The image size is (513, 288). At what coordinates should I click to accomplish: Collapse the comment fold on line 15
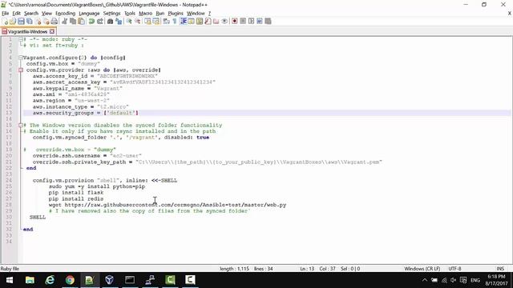coord(21,125)
